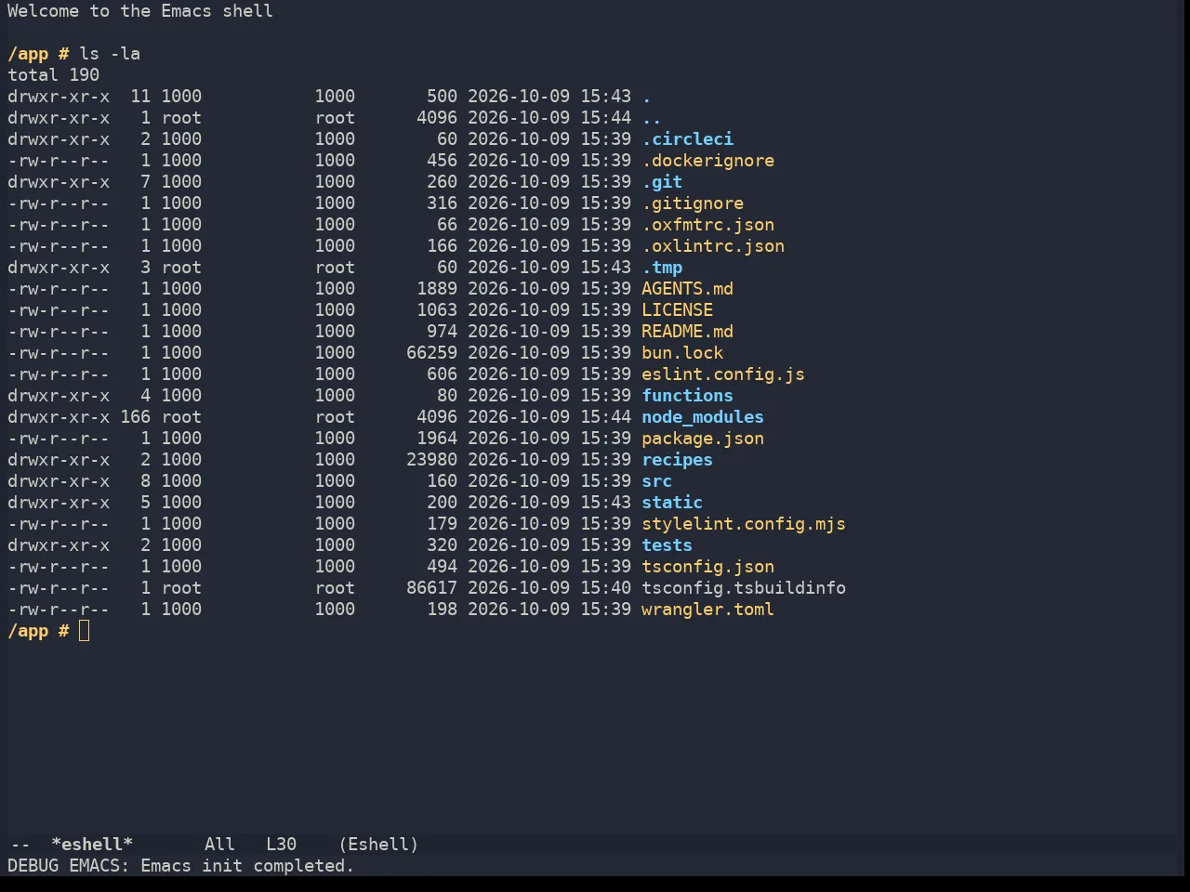Open the .git directory entry
The width and height of the screenshot is (1190, 892).
(662, 182)
